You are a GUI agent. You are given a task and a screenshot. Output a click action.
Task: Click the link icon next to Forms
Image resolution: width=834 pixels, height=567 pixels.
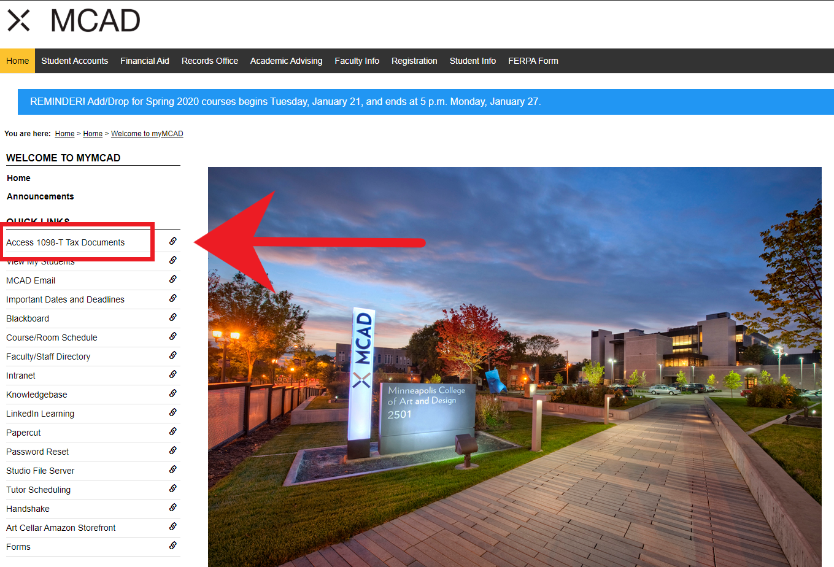173,546
